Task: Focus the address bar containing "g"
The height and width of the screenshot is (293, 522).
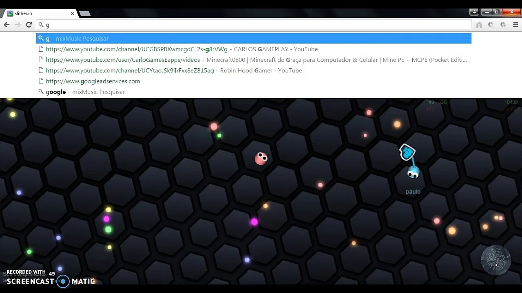Action: pos(254,25)
